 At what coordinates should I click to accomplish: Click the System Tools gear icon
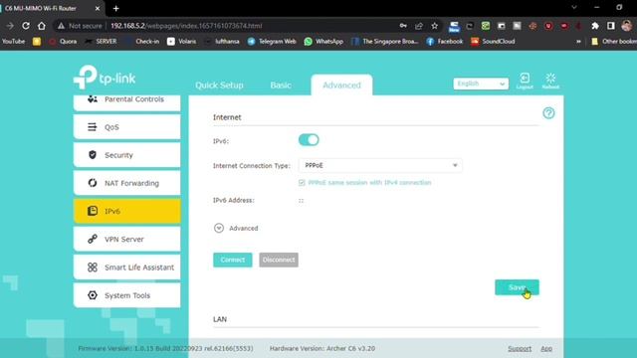(x=93, y=294)
